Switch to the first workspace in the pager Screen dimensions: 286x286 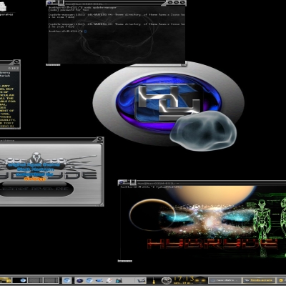[19, 280]
